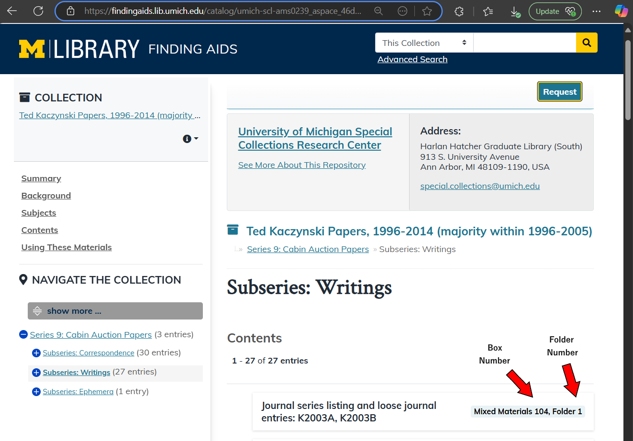Open browser extensions puzzle icon
This screenshot has height=441, width=633.
click(x=459, y=11)
